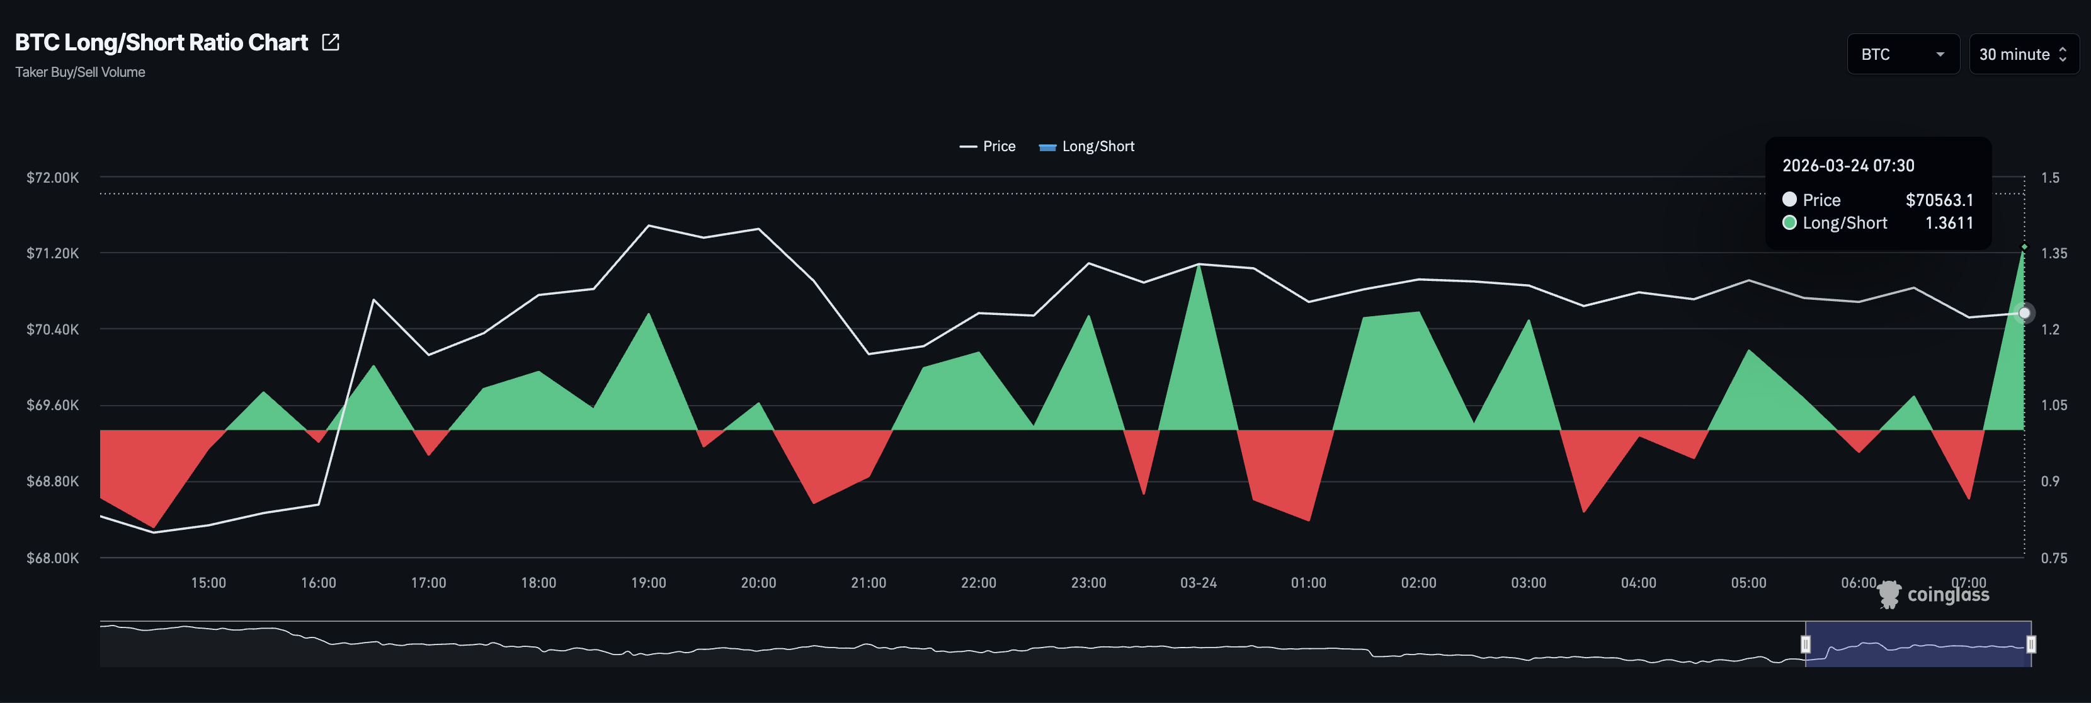Click the green dot beside Long/Short in tooltip
The image size is (2091, 703).
coord(1789,222)
